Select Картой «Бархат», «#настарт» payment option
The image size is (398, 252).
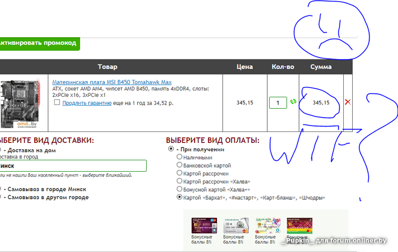click(x=180, y=197)
